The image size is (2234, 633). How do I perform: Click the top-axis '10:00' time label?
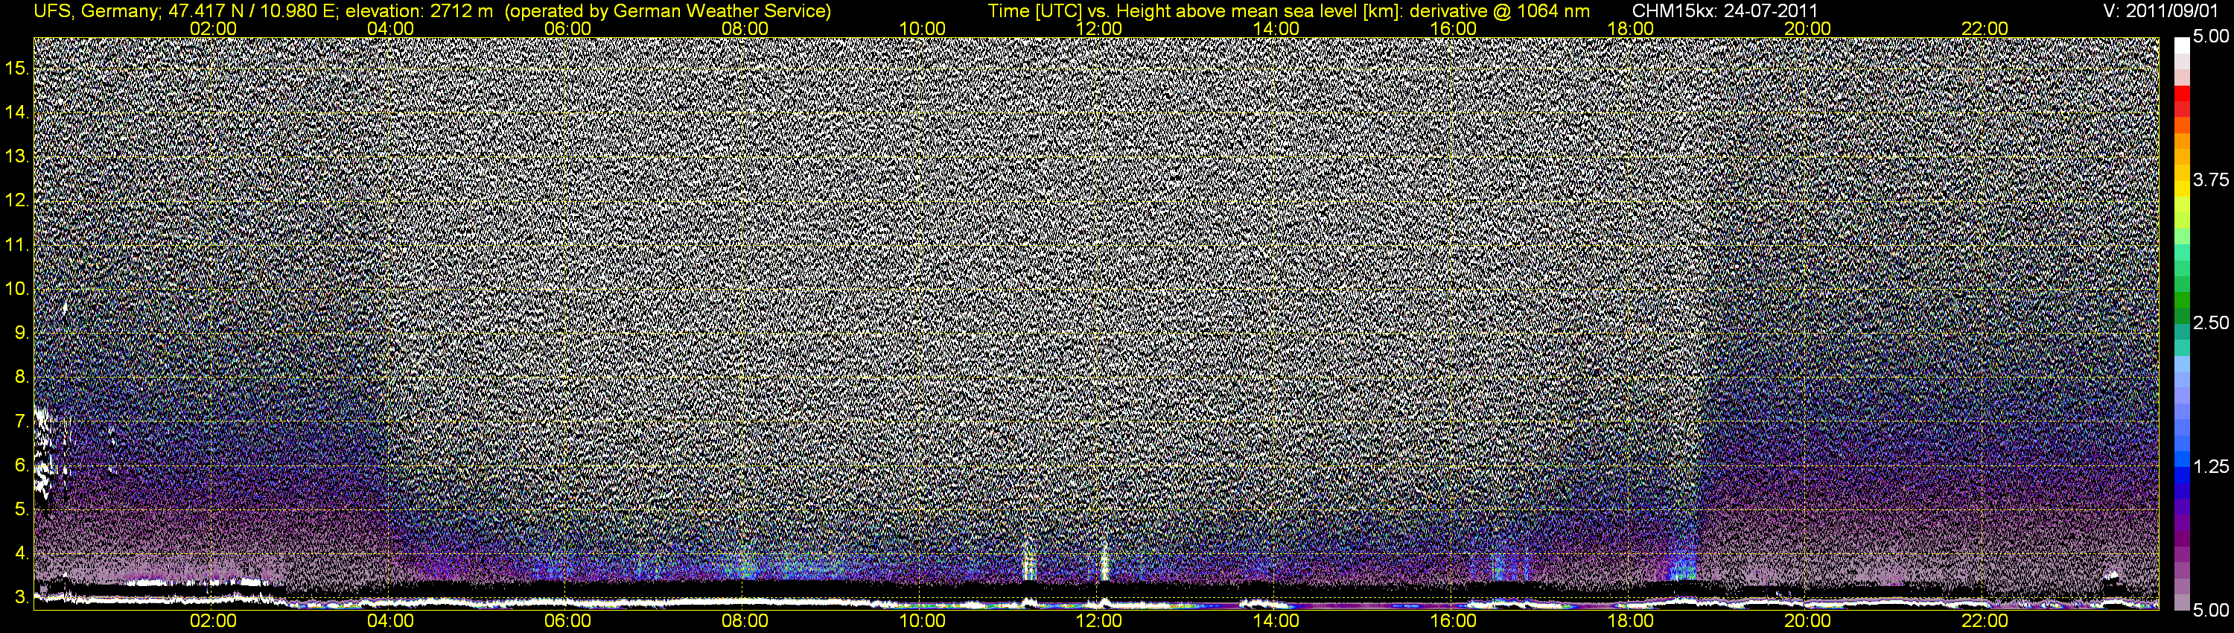[922, 28]
